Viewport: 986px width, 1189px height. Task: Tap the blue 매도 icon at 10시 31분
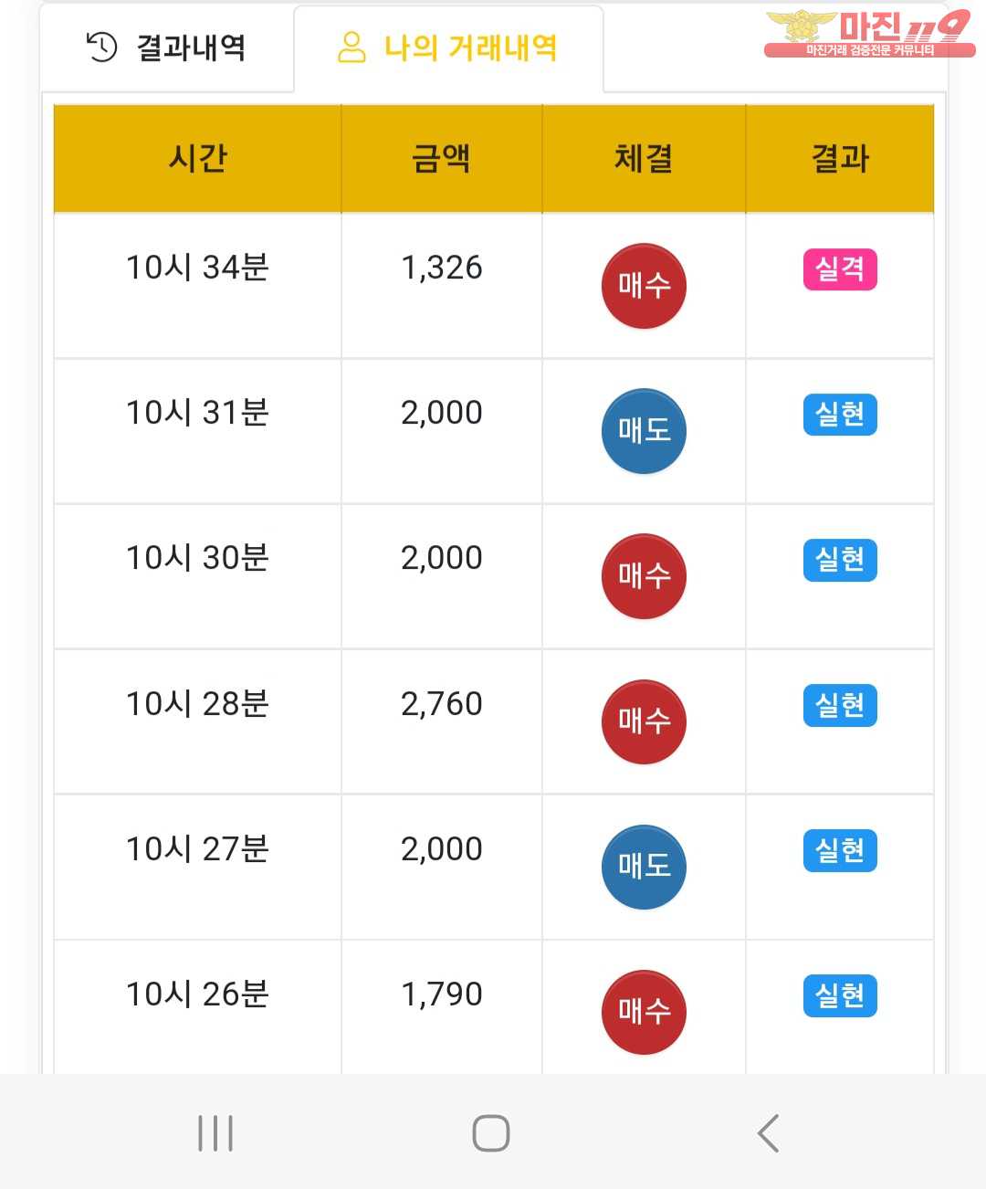tap(644, 431)
